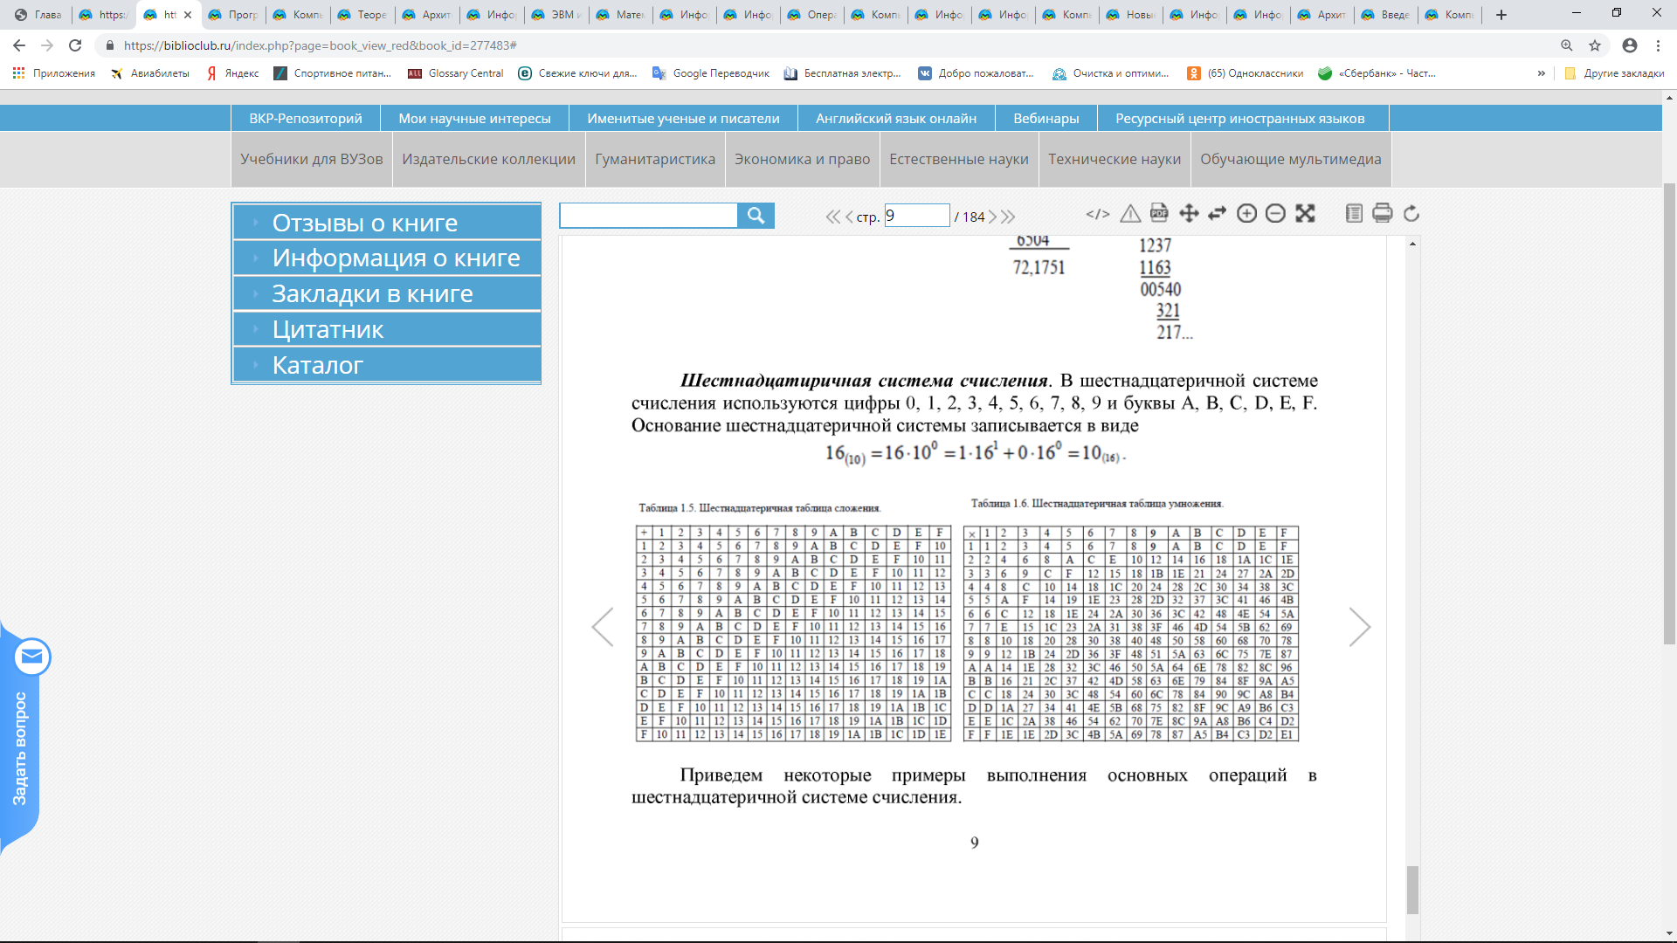
Task: Click the zoom out minus icon
Action: 1275,214
